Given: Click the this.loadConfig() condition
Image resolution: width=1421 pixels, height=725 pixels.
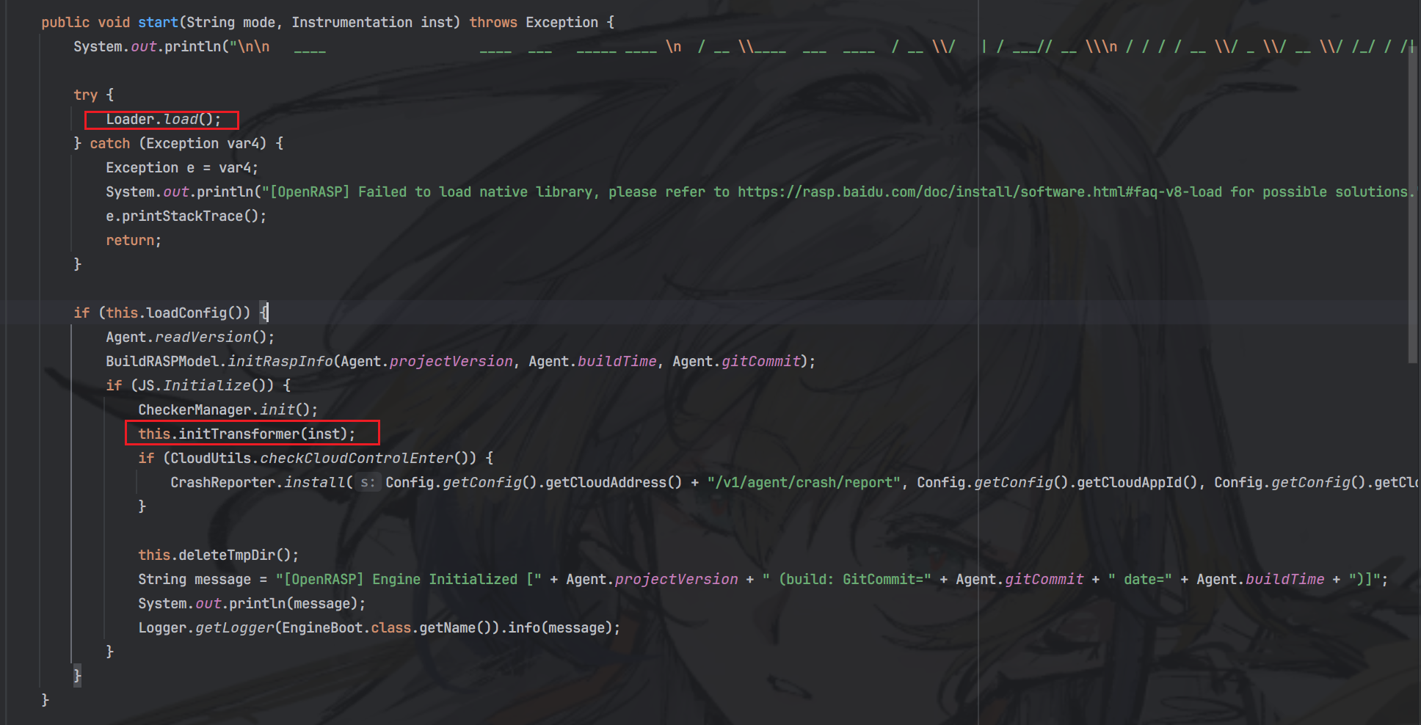Looking at the screenshot, I should coord(178,313).
